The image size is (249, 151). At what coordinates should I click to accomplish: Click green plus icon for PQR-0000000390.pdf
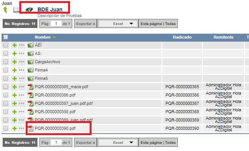pos(14,128)
